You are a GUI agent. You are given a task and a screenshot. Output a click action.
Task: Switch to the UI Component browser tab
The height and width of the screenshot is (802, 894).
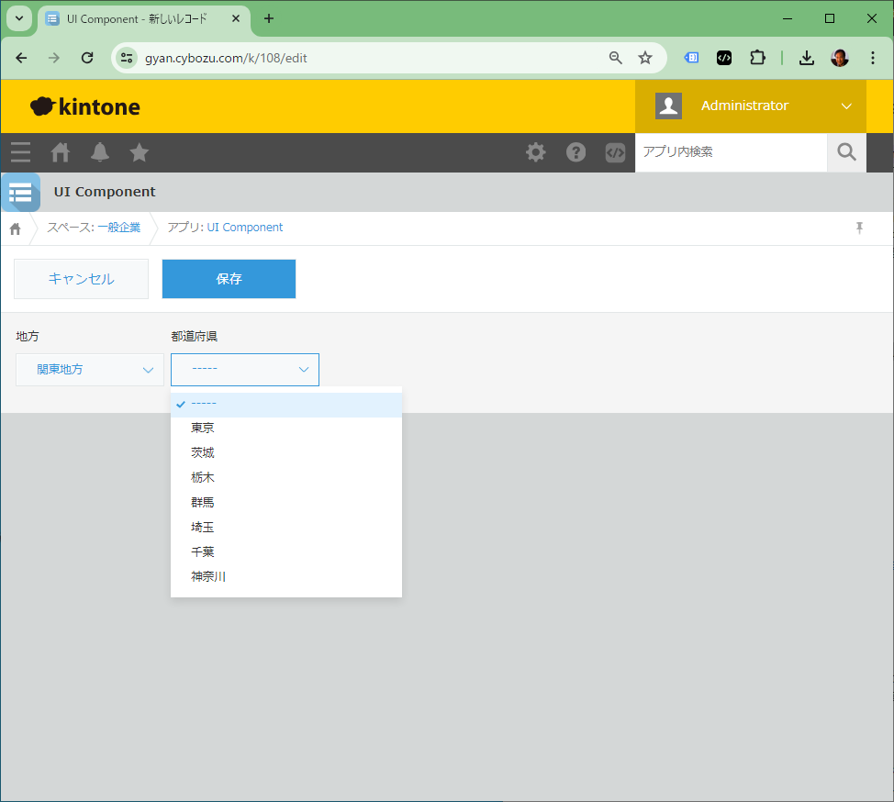click(x=144, y=18)
